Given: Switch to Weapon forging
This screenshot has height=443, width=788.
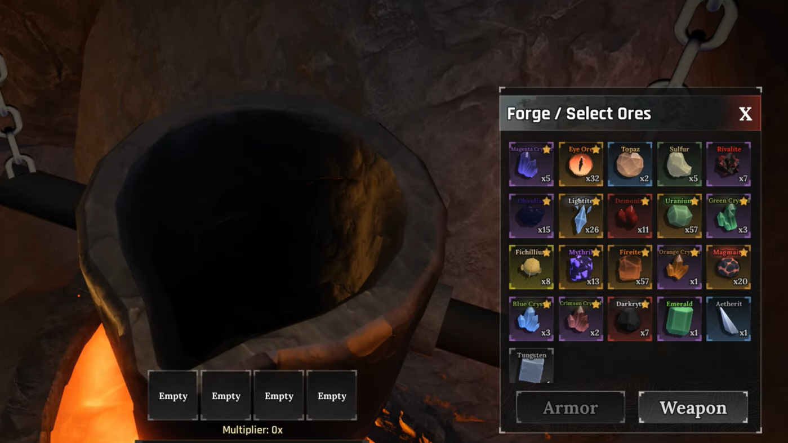Looking at the screenshot, I should (x=693, y=408).
